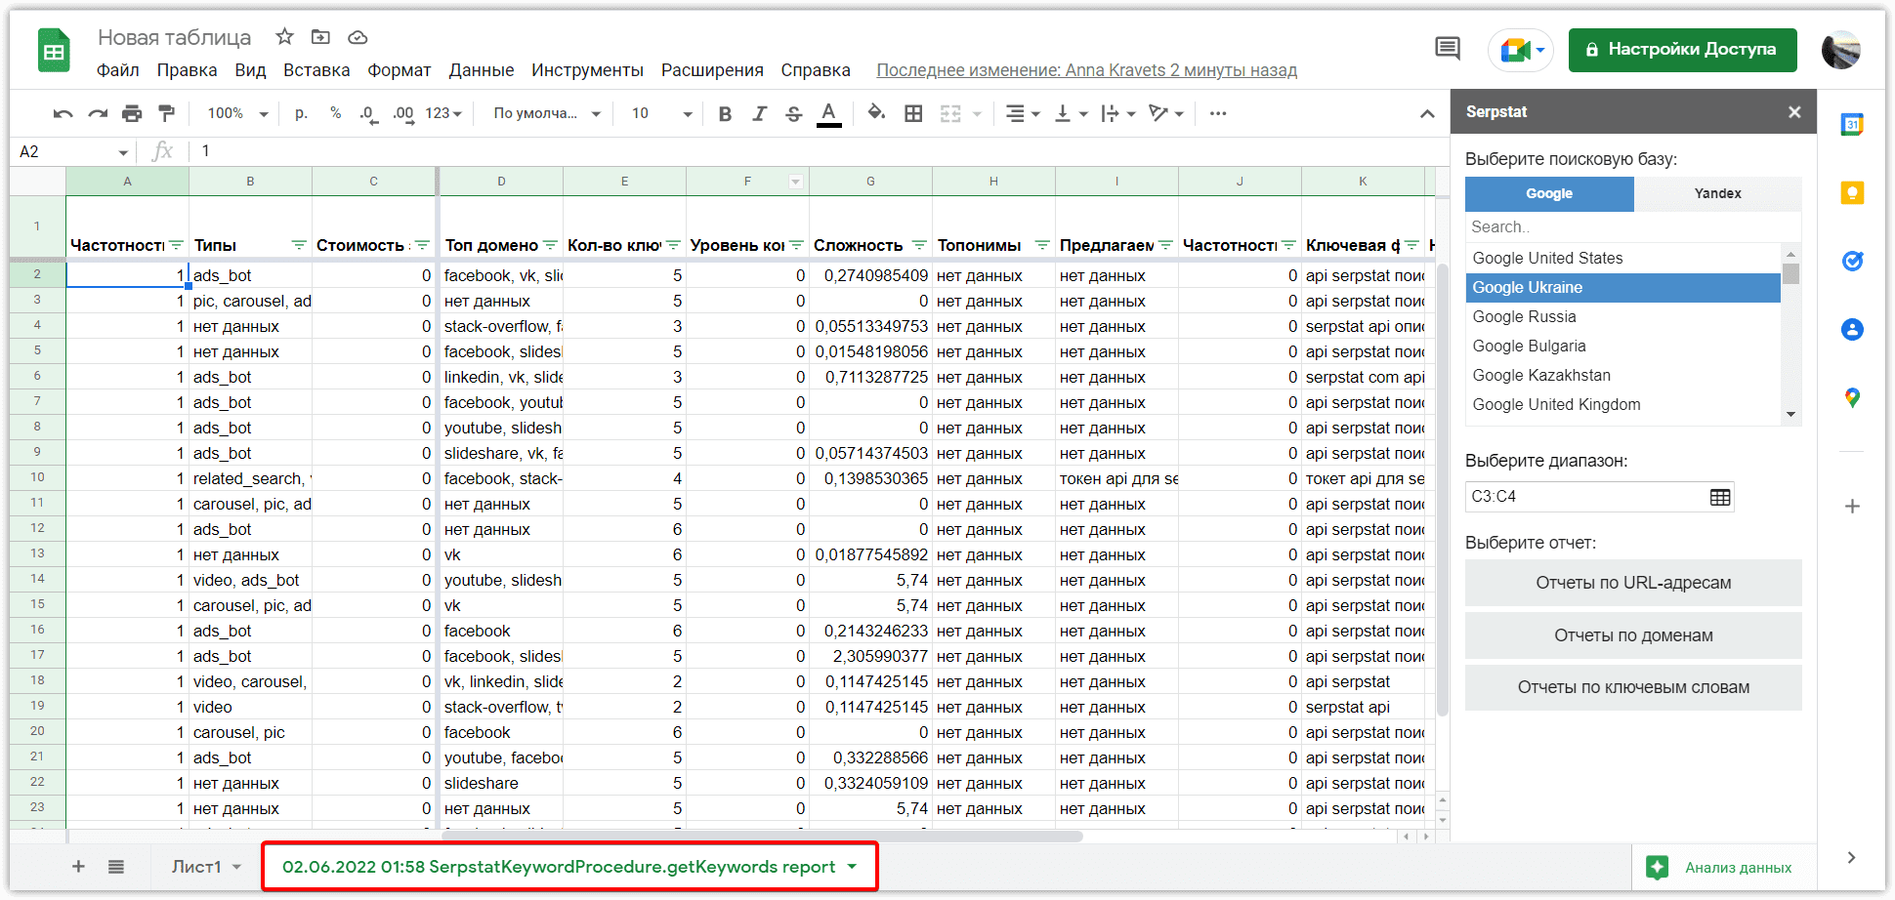Open fill color bucket
Viewport: 1895px width, 900px height.
[877, 113]
